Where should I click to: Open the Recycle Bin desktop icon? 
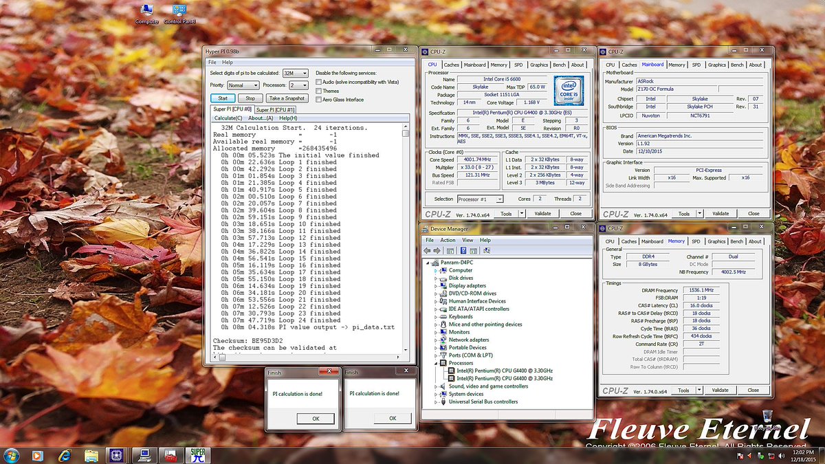point(767,419)
